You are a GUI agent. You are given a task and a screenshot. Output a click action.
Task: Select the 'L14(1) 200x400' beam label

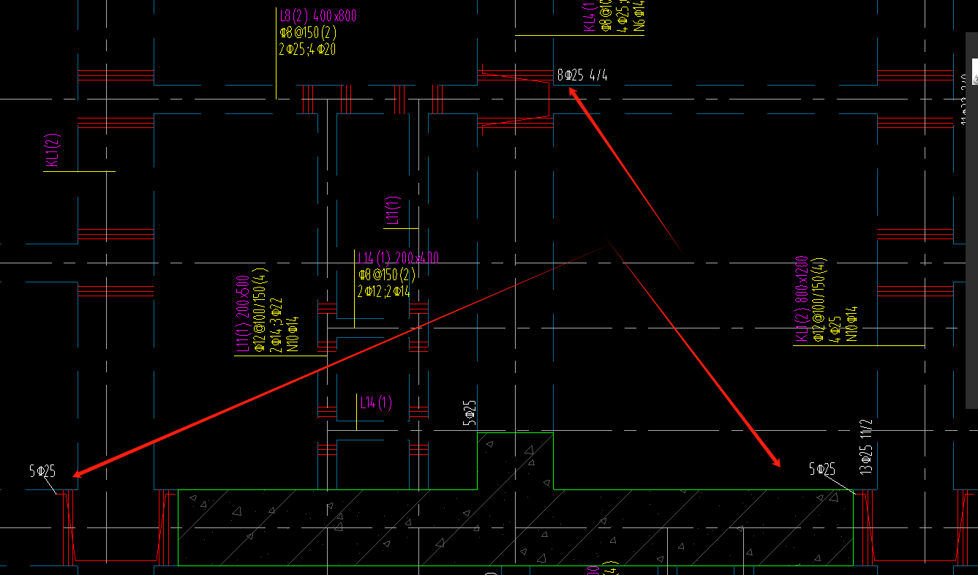399,258
